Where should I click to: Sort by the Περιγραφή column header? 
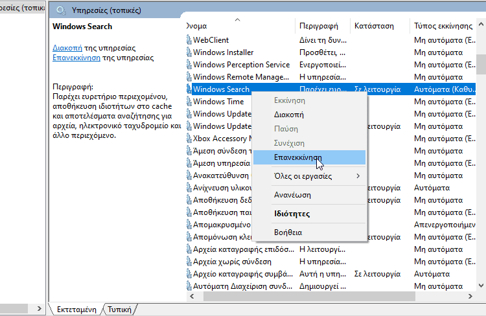point(322,26)
